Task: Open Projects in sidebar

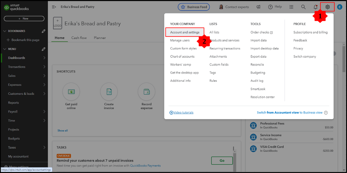Action: [x=14, y=129]
